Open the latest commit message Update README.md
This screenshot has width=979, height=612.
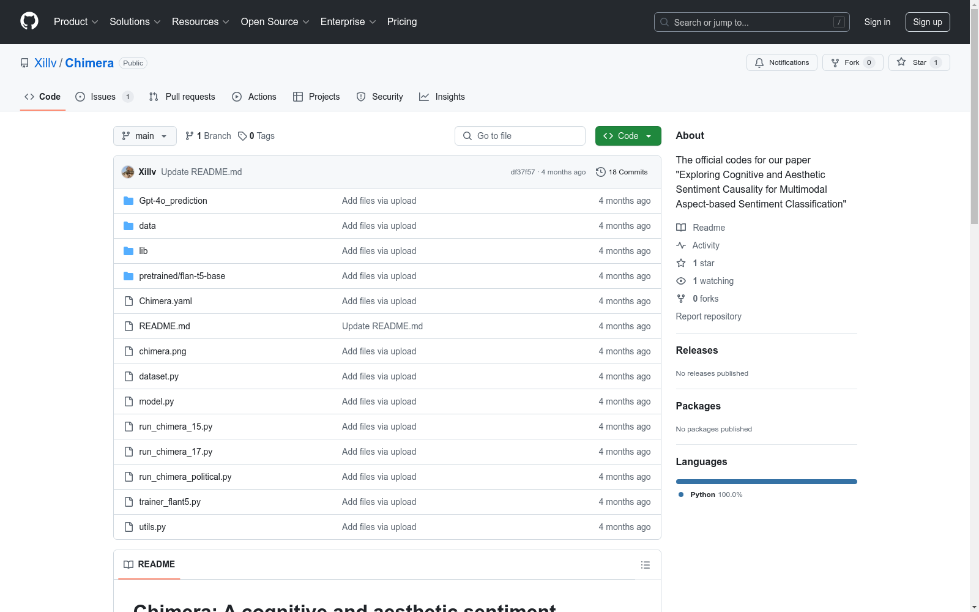coord(201,172)
